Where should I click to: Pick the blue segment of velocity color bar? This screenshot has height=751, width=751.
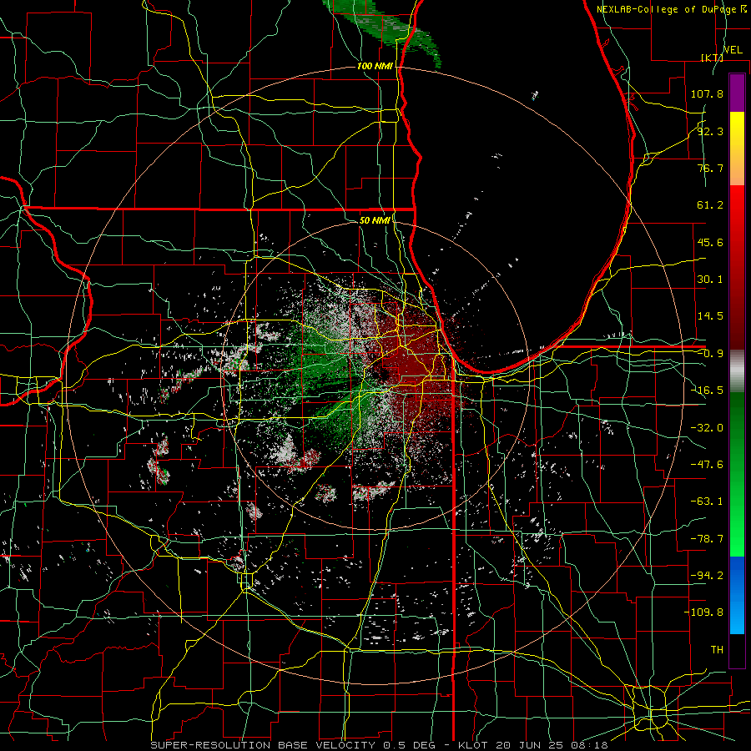click(737, 595)
